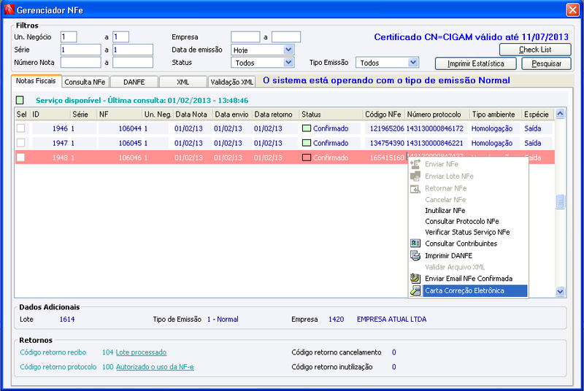Open the Validação XML tab
This screenshot has width=584, height=391.
point(231,82)
